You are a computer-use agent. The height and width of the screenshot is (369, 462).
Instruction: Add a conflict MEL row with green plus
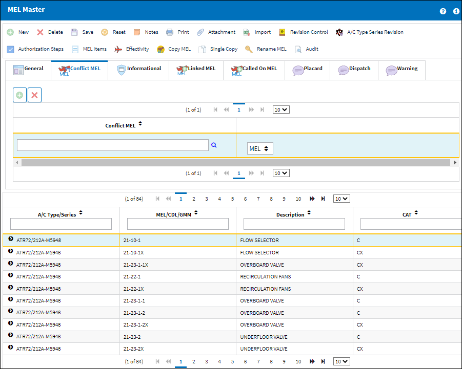coord(19,95)
